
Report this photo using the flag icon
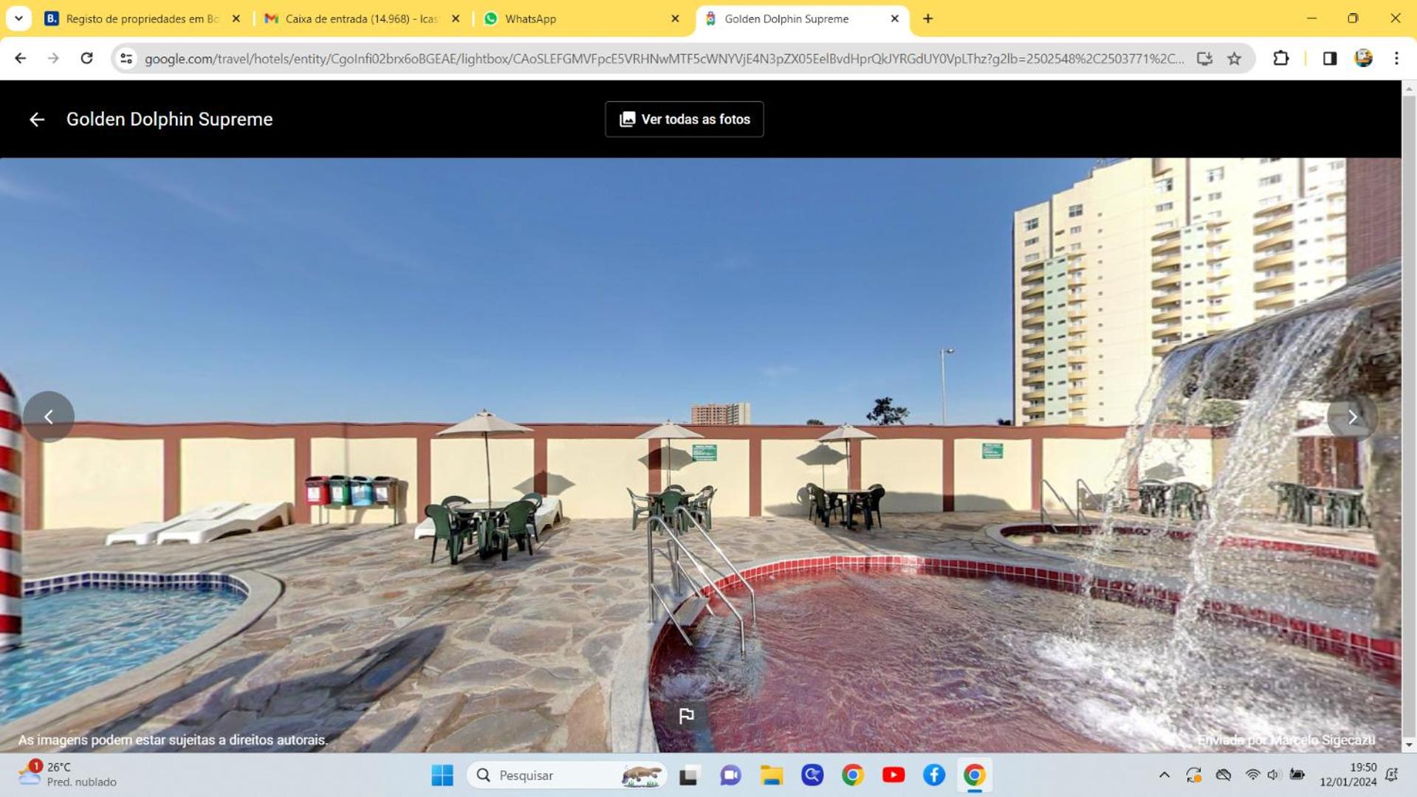(686, 715)
